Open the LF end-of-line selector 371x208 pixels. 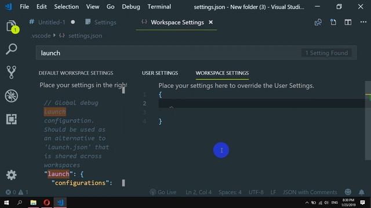click(273, 192)
